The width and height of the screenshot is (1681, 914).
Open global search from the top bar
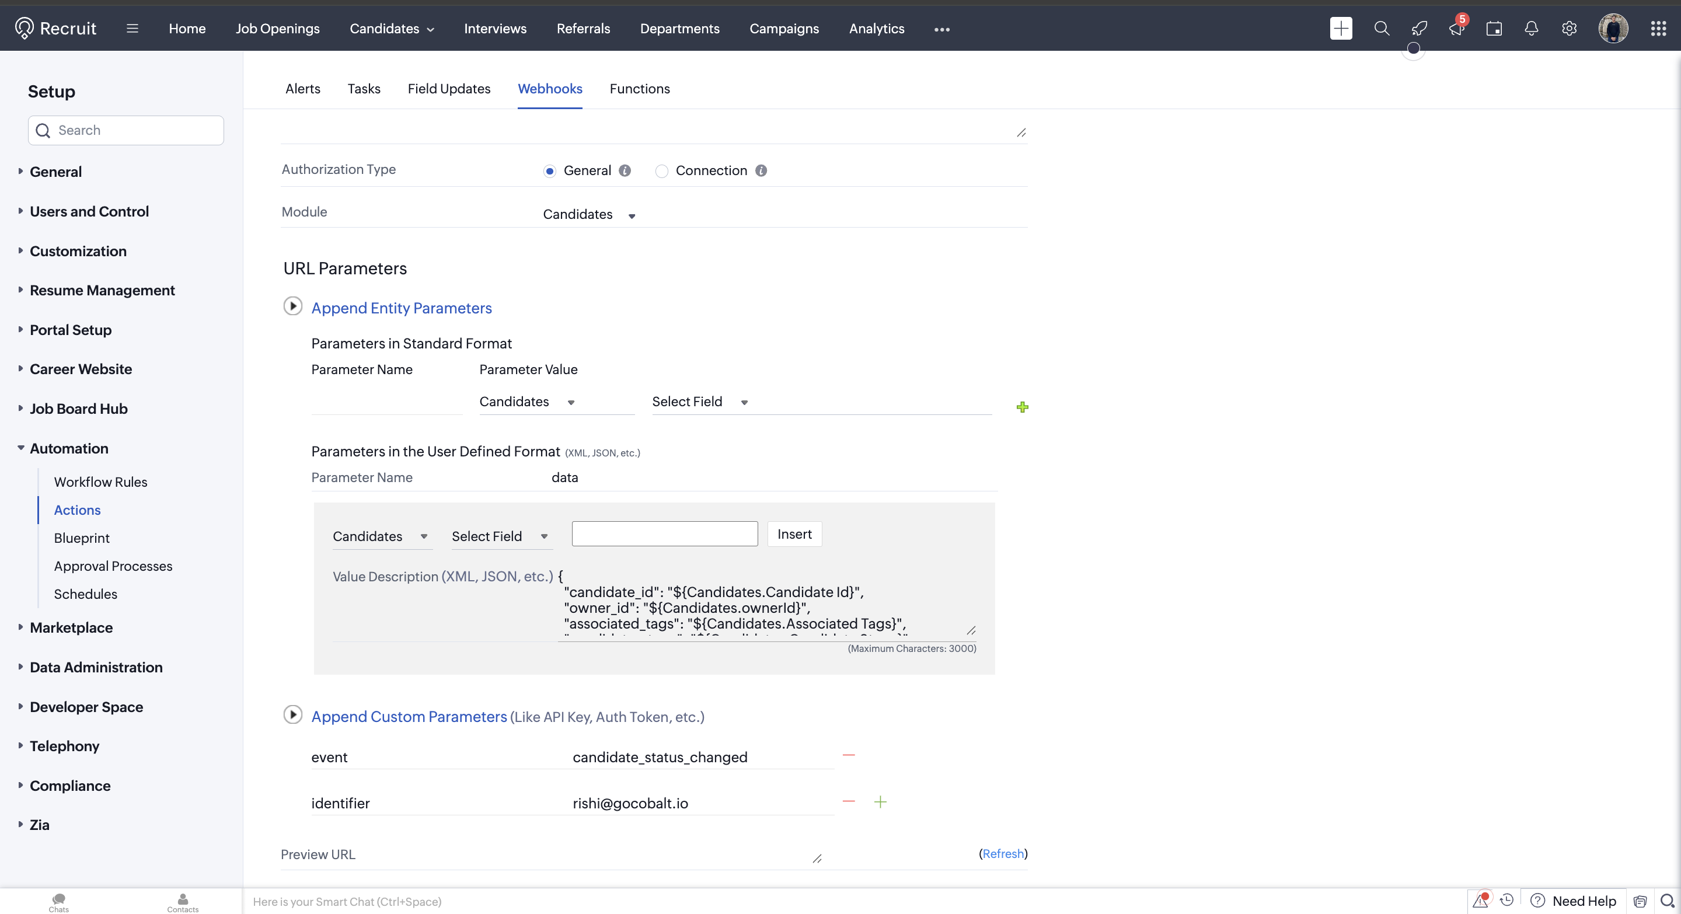point(1382,29)
